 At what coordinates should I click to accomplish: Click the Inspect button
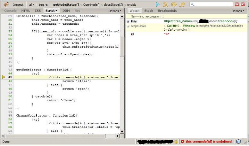click(18, 5)
